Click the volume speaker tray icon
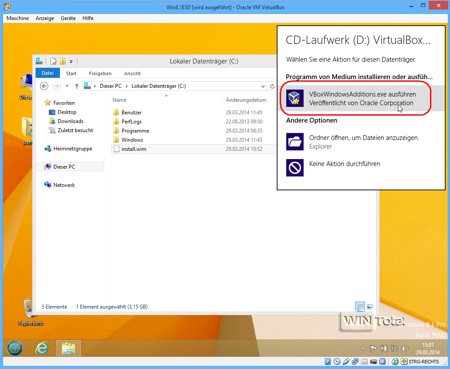 [x=405, y=349]
